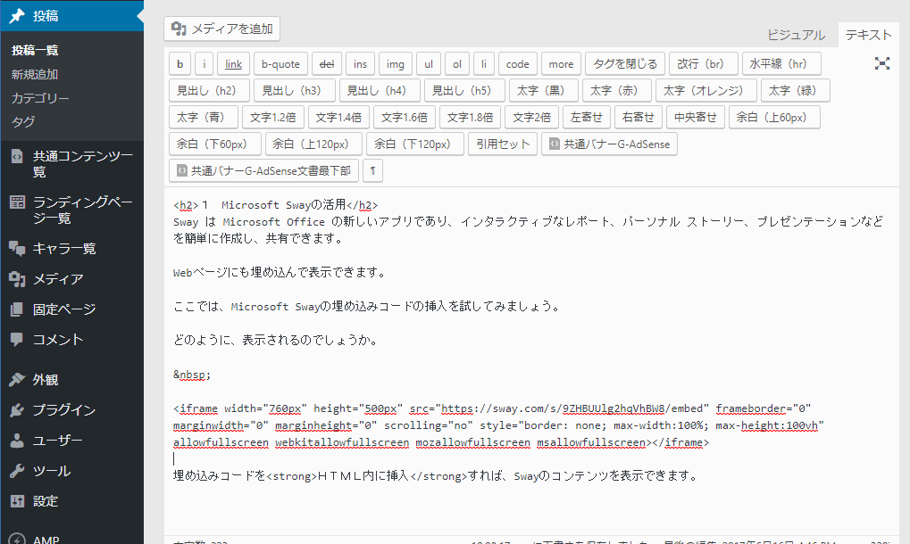Insert 共通バナーG-AdSense shortcode
910x544 pixels.
coord(609,144)
